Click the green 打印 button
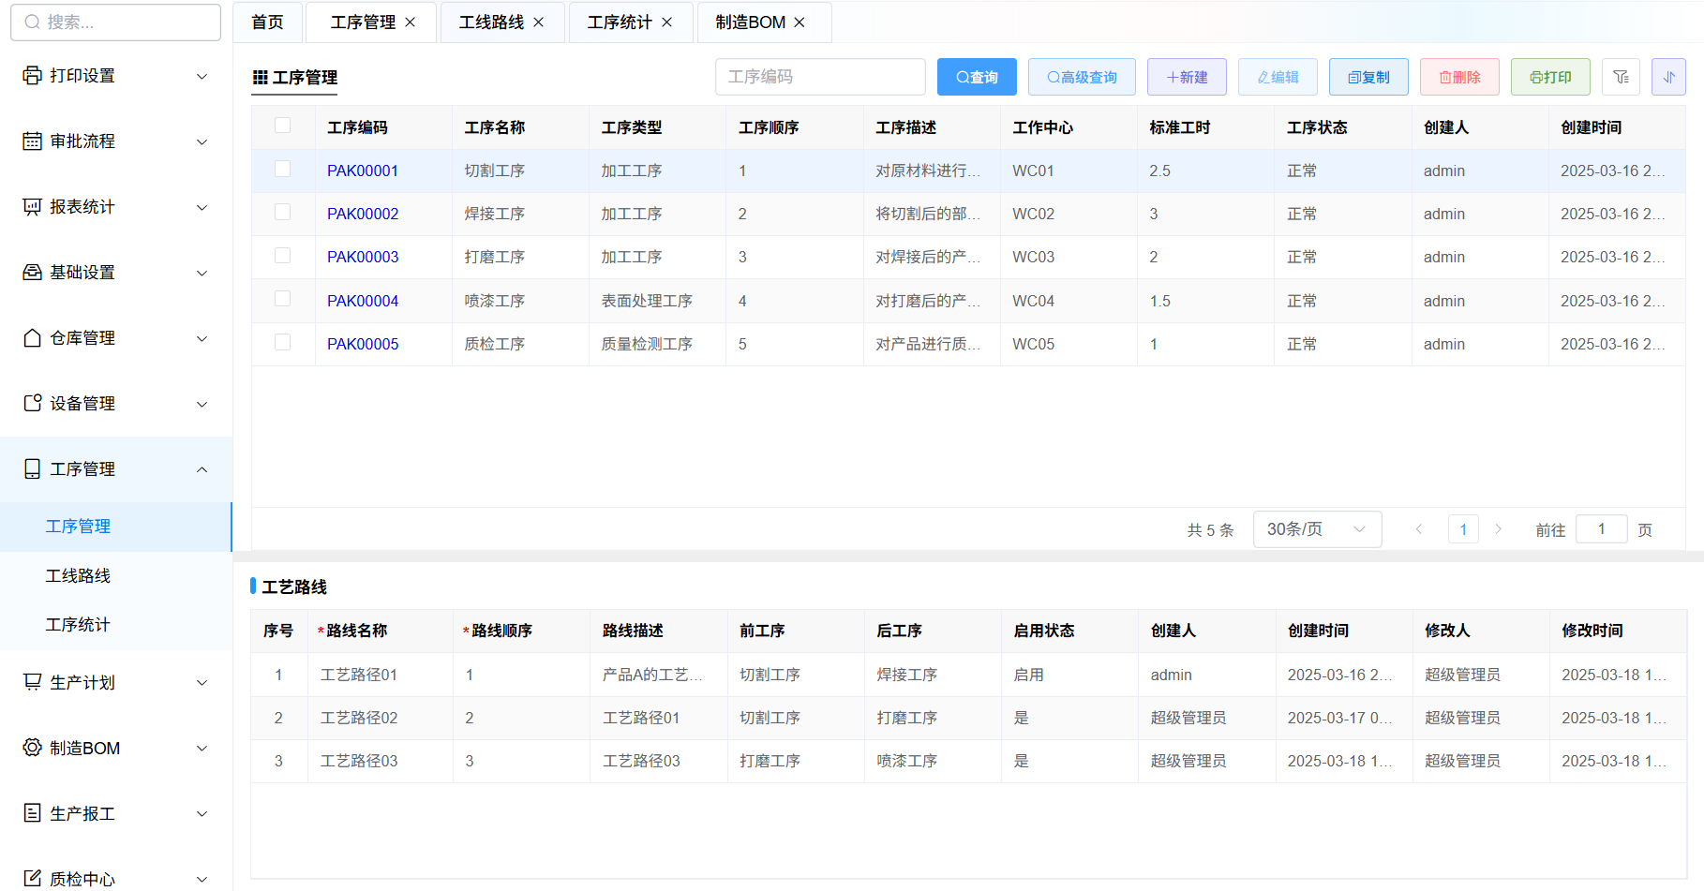 pos(1550,77)
